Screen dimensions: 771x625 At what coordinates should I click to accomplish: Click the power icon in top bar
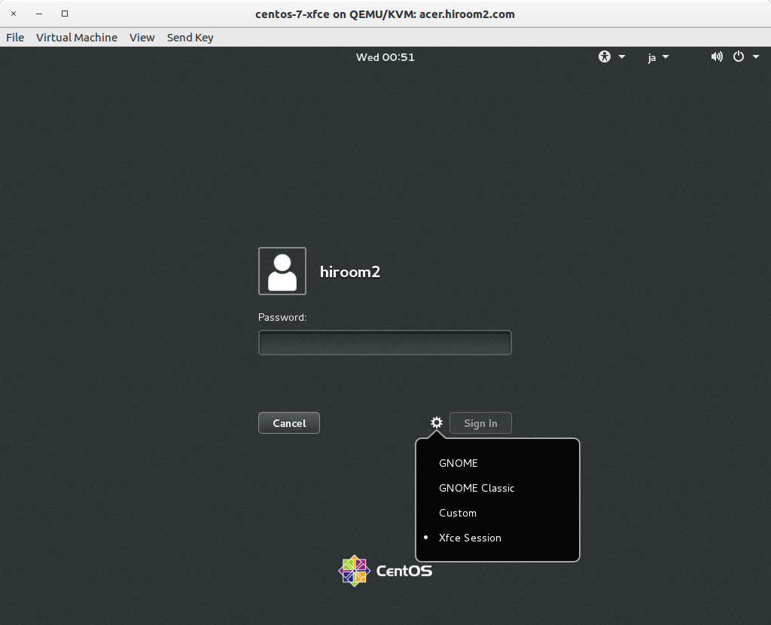point(739,56)
